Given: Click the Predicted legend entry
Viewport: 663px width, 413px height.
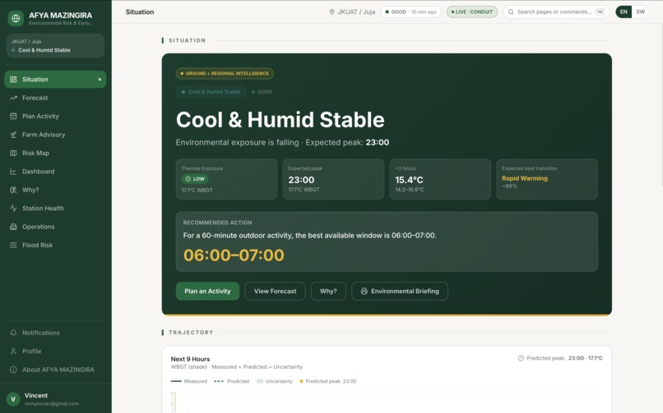Looking at the screenshot, I should (x=232, y=381).
